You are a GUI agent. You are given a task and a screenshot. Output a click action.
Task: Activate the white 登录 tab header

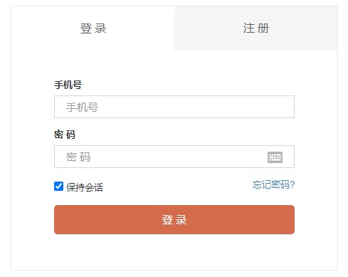tap(93, 28)
